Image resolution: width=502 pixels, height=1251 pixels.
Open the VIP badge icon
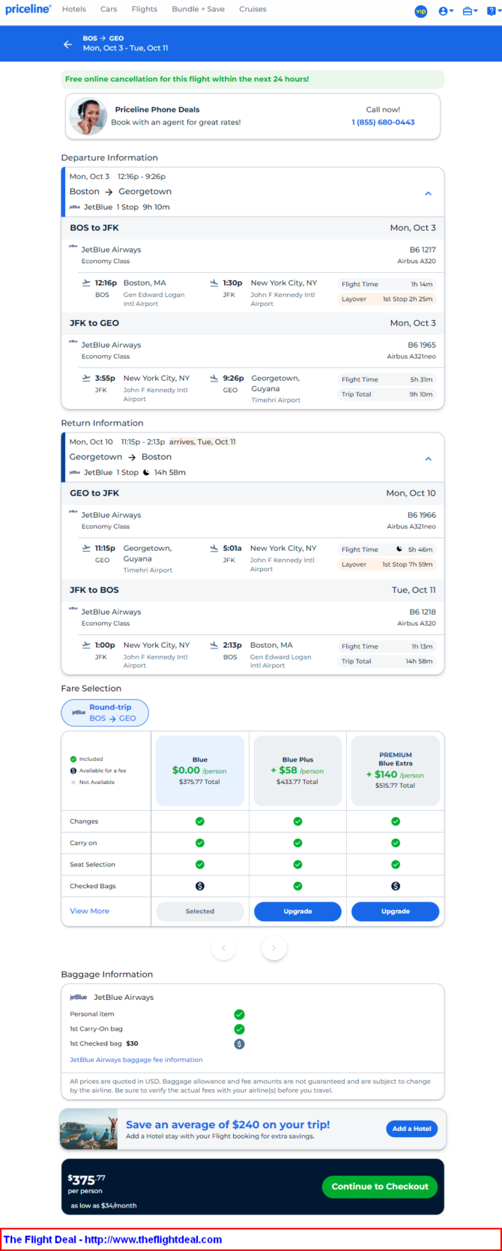click(x=421, y=11)
